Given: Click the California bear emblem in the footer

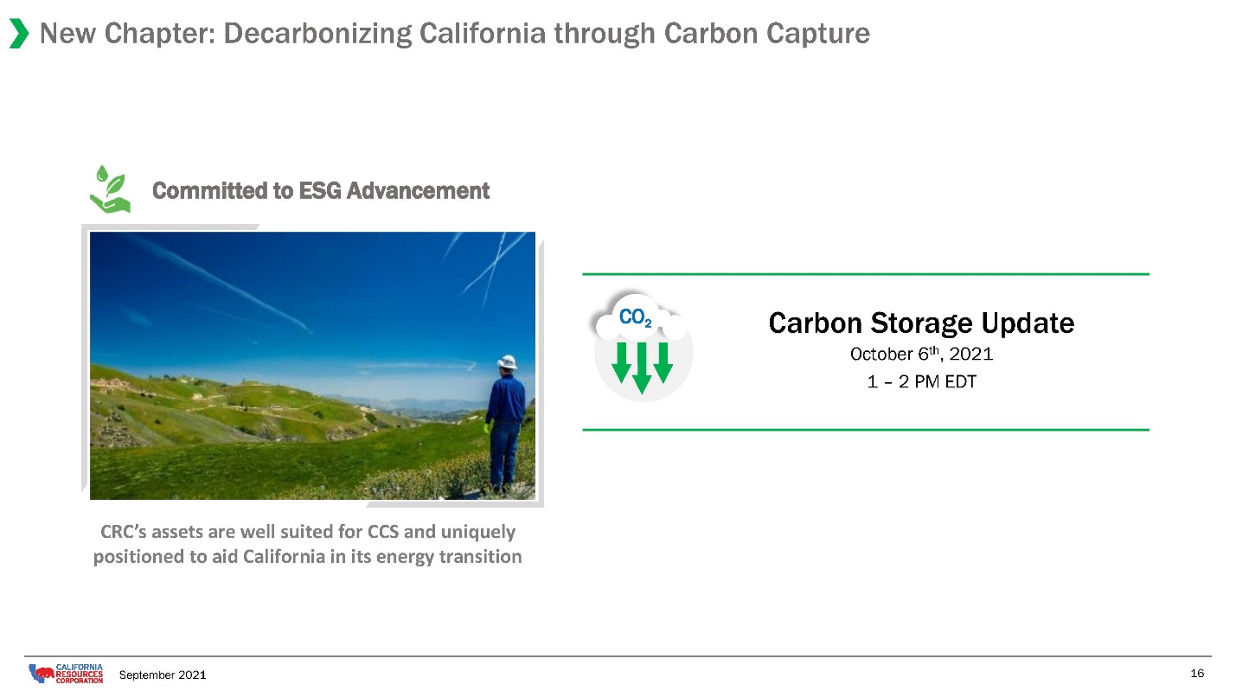Looking at the screenshot, I should tap(41, 673).
